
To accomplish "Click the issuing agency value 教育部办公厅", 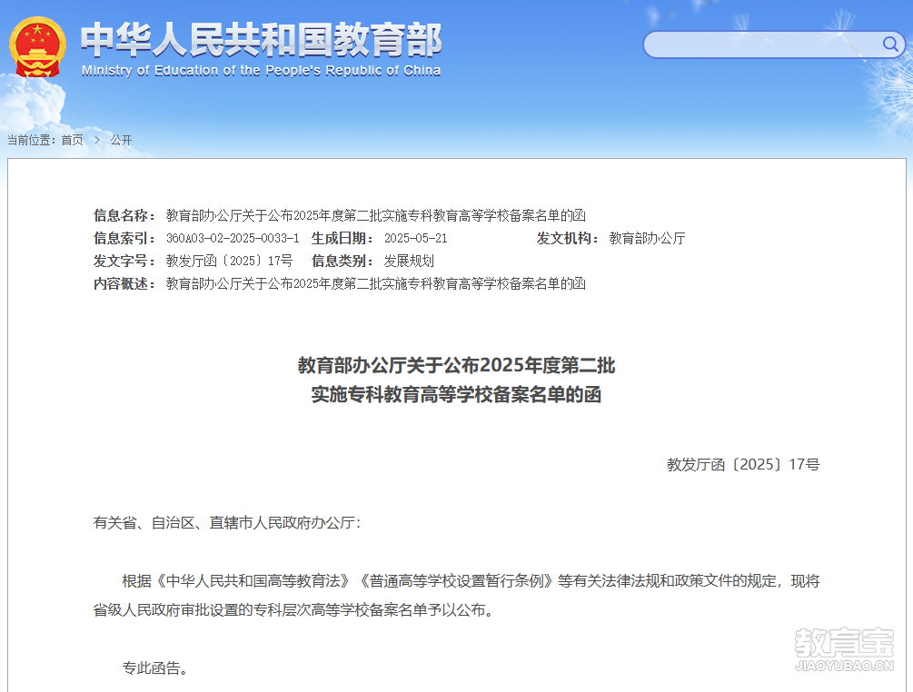I will click(647, 239).
